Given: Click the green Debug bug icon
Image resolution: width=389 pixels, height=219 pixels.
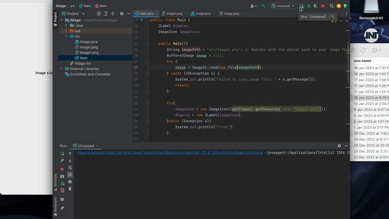Looking at the screenshot, I should click(309, 6).
